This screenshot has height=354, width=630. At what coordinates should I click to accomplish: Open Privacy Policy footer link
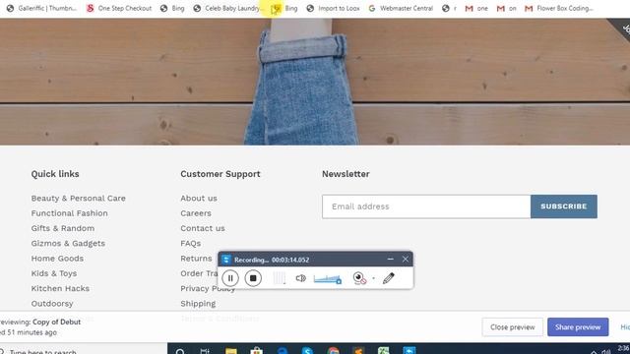[x=208, y=288]
